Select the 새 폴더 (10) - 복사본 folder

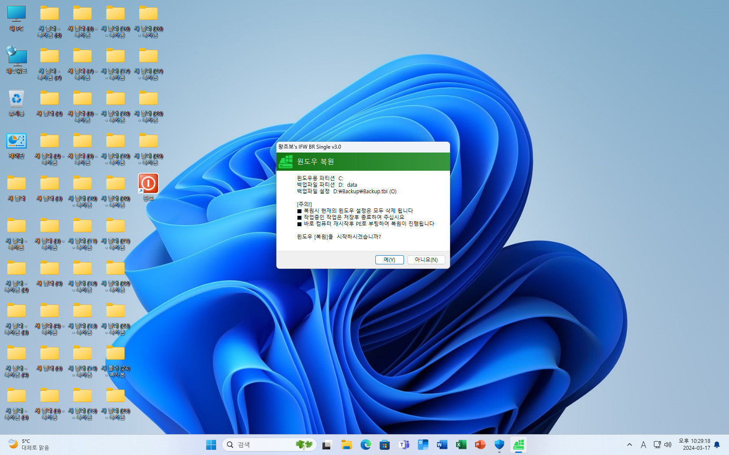coord(82,192)
